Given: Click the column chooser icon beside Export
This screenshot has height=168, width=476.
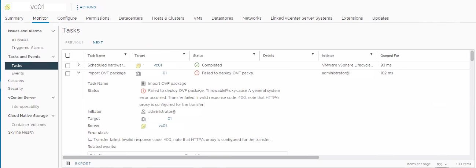Looking at the screenshot, I should (68, 164).
